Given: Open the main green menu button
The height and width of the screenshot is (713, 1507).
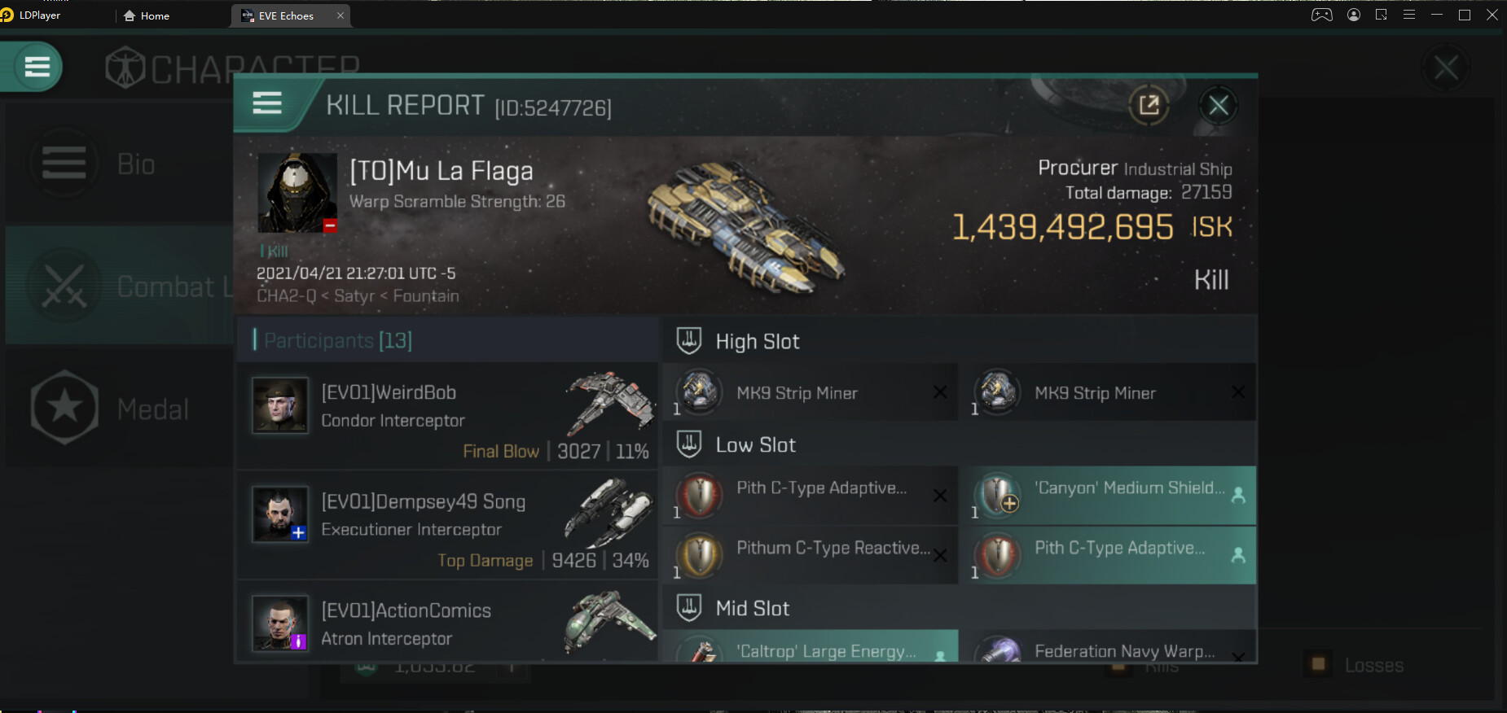Looking at the screenshot, I should [37, 67].
